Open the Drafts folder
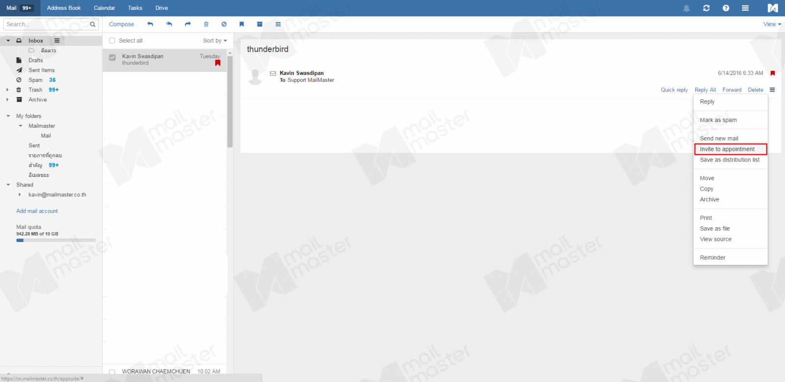 click(35, 60)
